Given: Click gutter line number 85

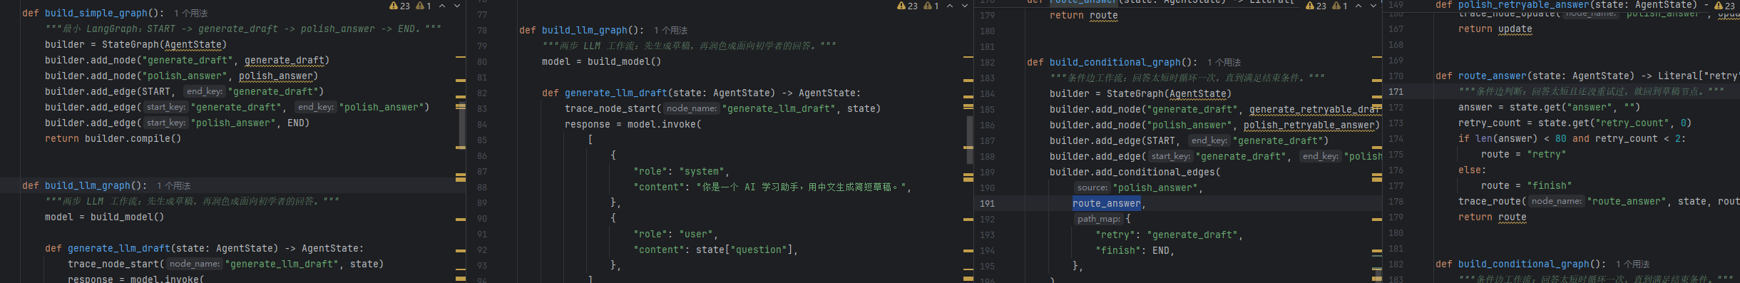Looking at the screenshot, I should (x=482, y=140).
